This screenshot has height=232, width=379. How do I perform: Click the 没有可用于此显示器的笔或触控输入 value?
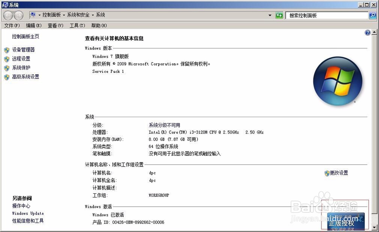pos(185,154)
